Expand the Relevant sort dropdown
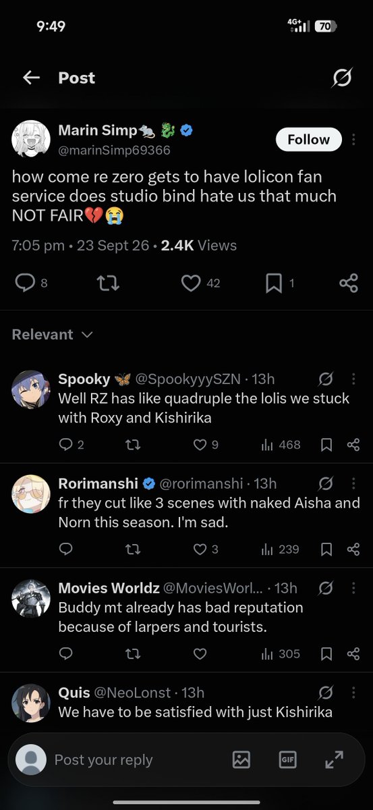 click(x=52, y=335)
